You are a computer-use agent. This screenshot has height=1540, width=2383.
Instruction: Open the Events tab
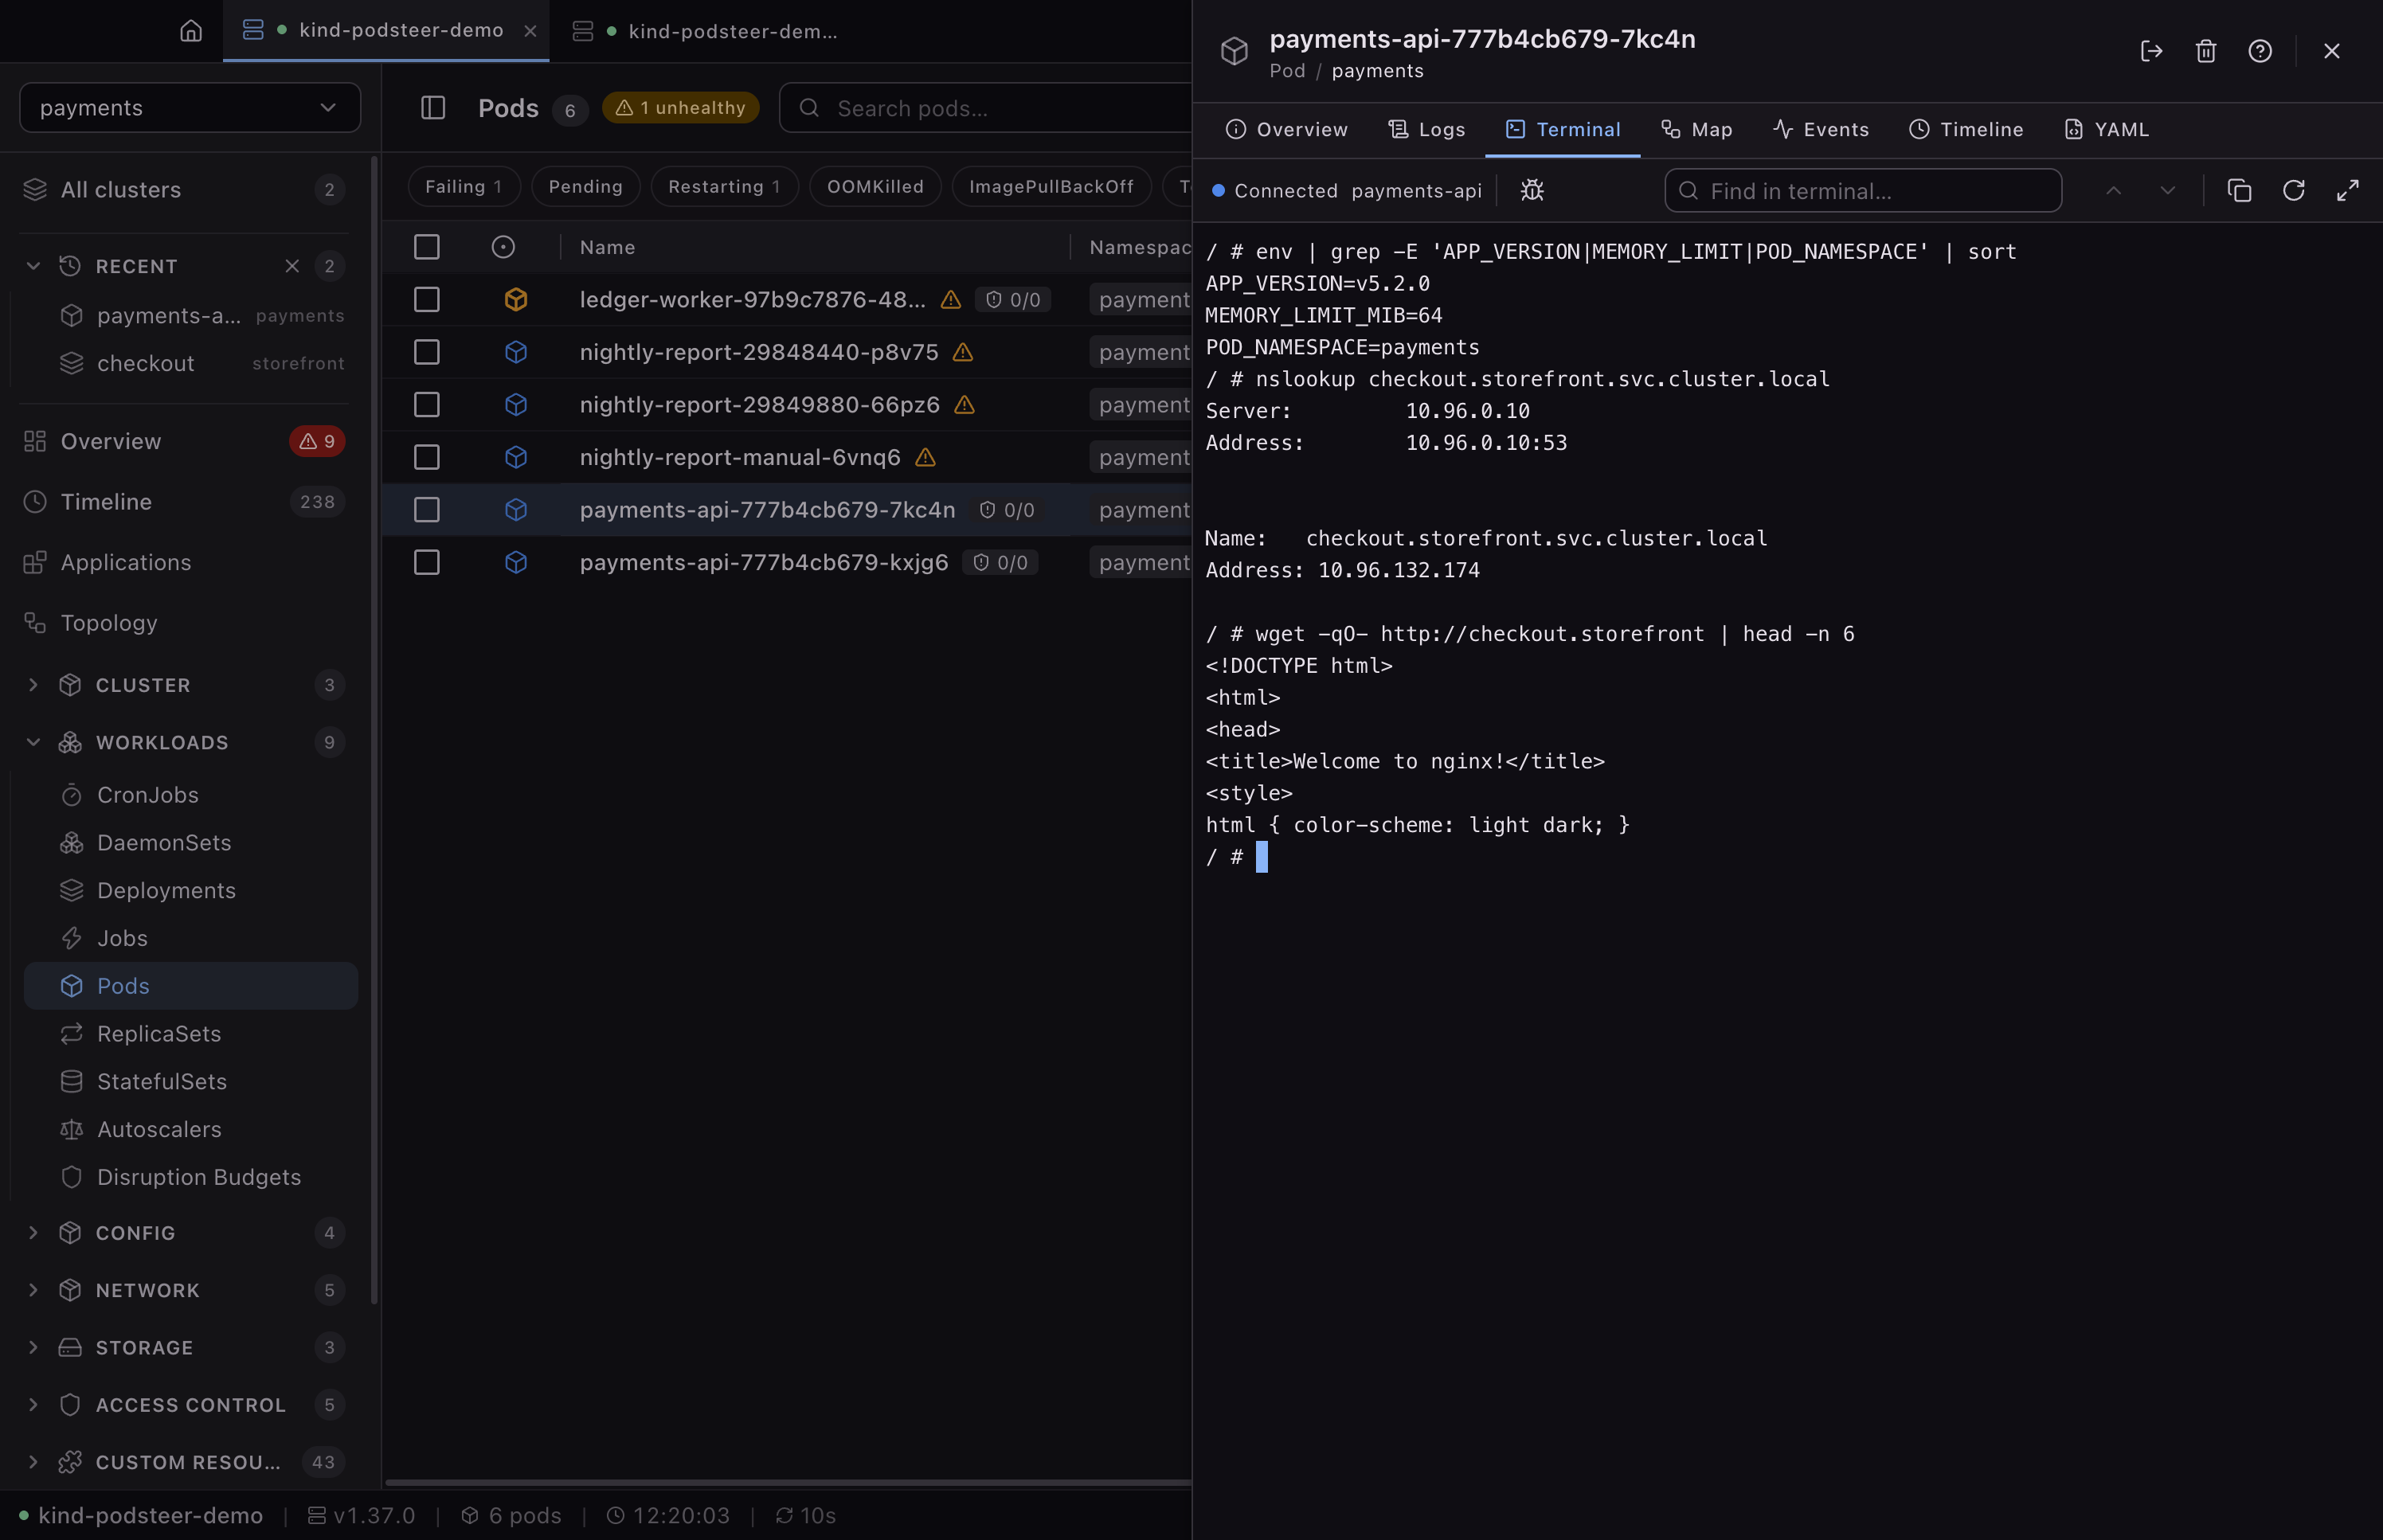click(1821, 130)
